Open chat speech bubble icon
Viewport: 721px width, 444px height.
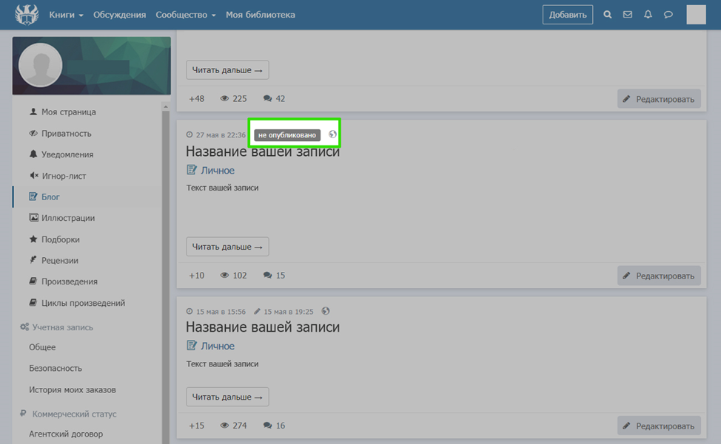click(x=668, y=15)
